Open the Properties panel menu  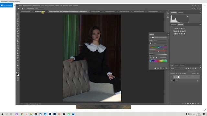168,34
